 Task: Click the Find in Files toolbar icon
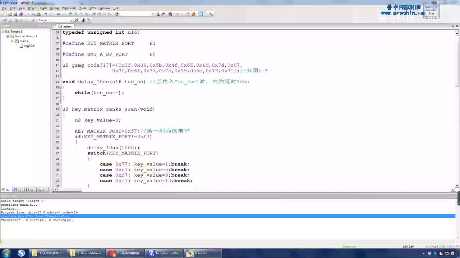click(116, 14)
